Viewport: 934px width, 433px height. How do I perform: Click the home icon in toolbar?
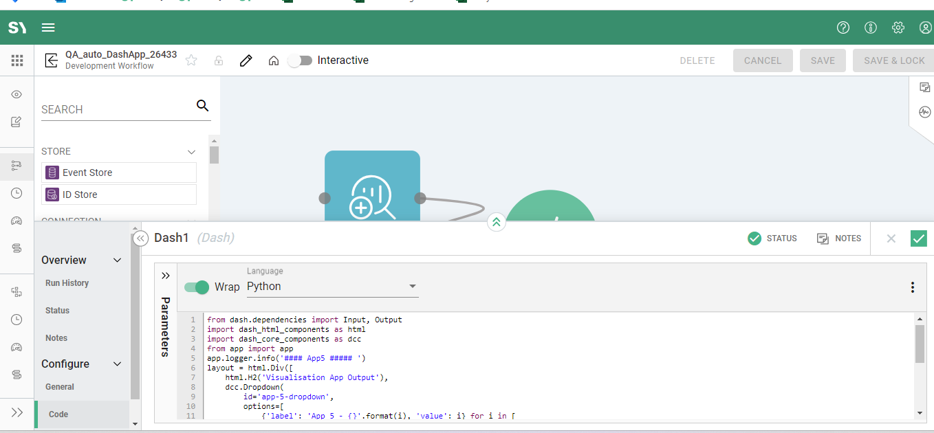(273, 60)
